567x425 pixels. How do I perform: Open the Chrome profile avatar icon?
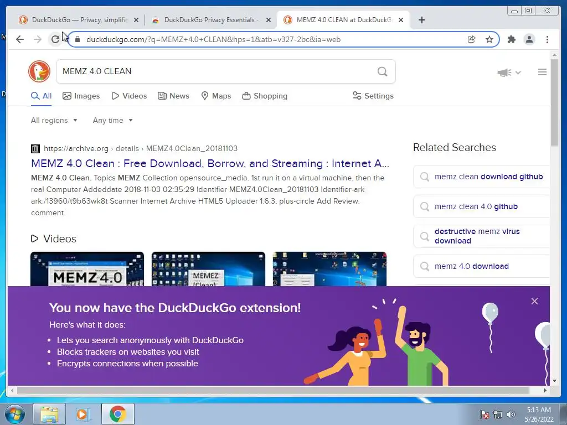pyautogui.click(x=529, y=39)
